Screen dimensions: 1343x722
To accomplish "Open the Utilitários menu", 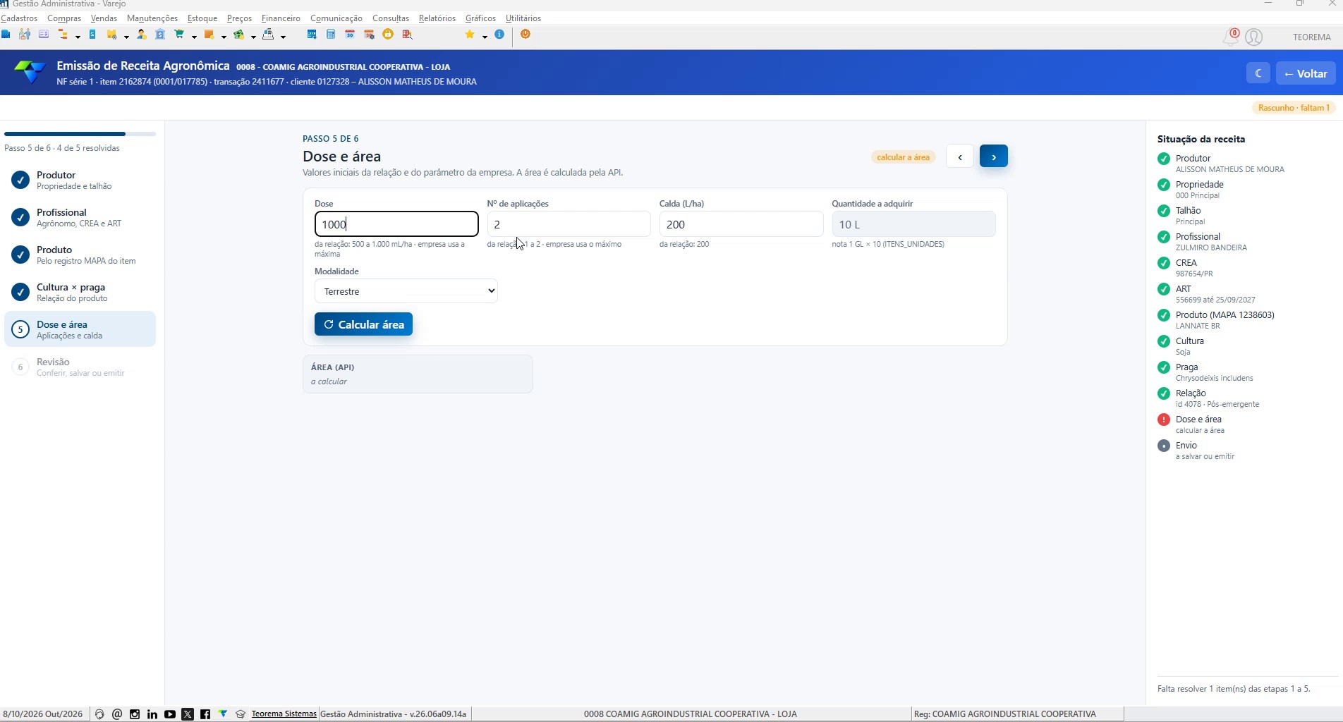I will point(523,18).
